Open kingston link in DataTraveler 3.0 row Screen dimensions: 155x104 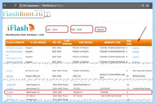(x=10, y=92)
